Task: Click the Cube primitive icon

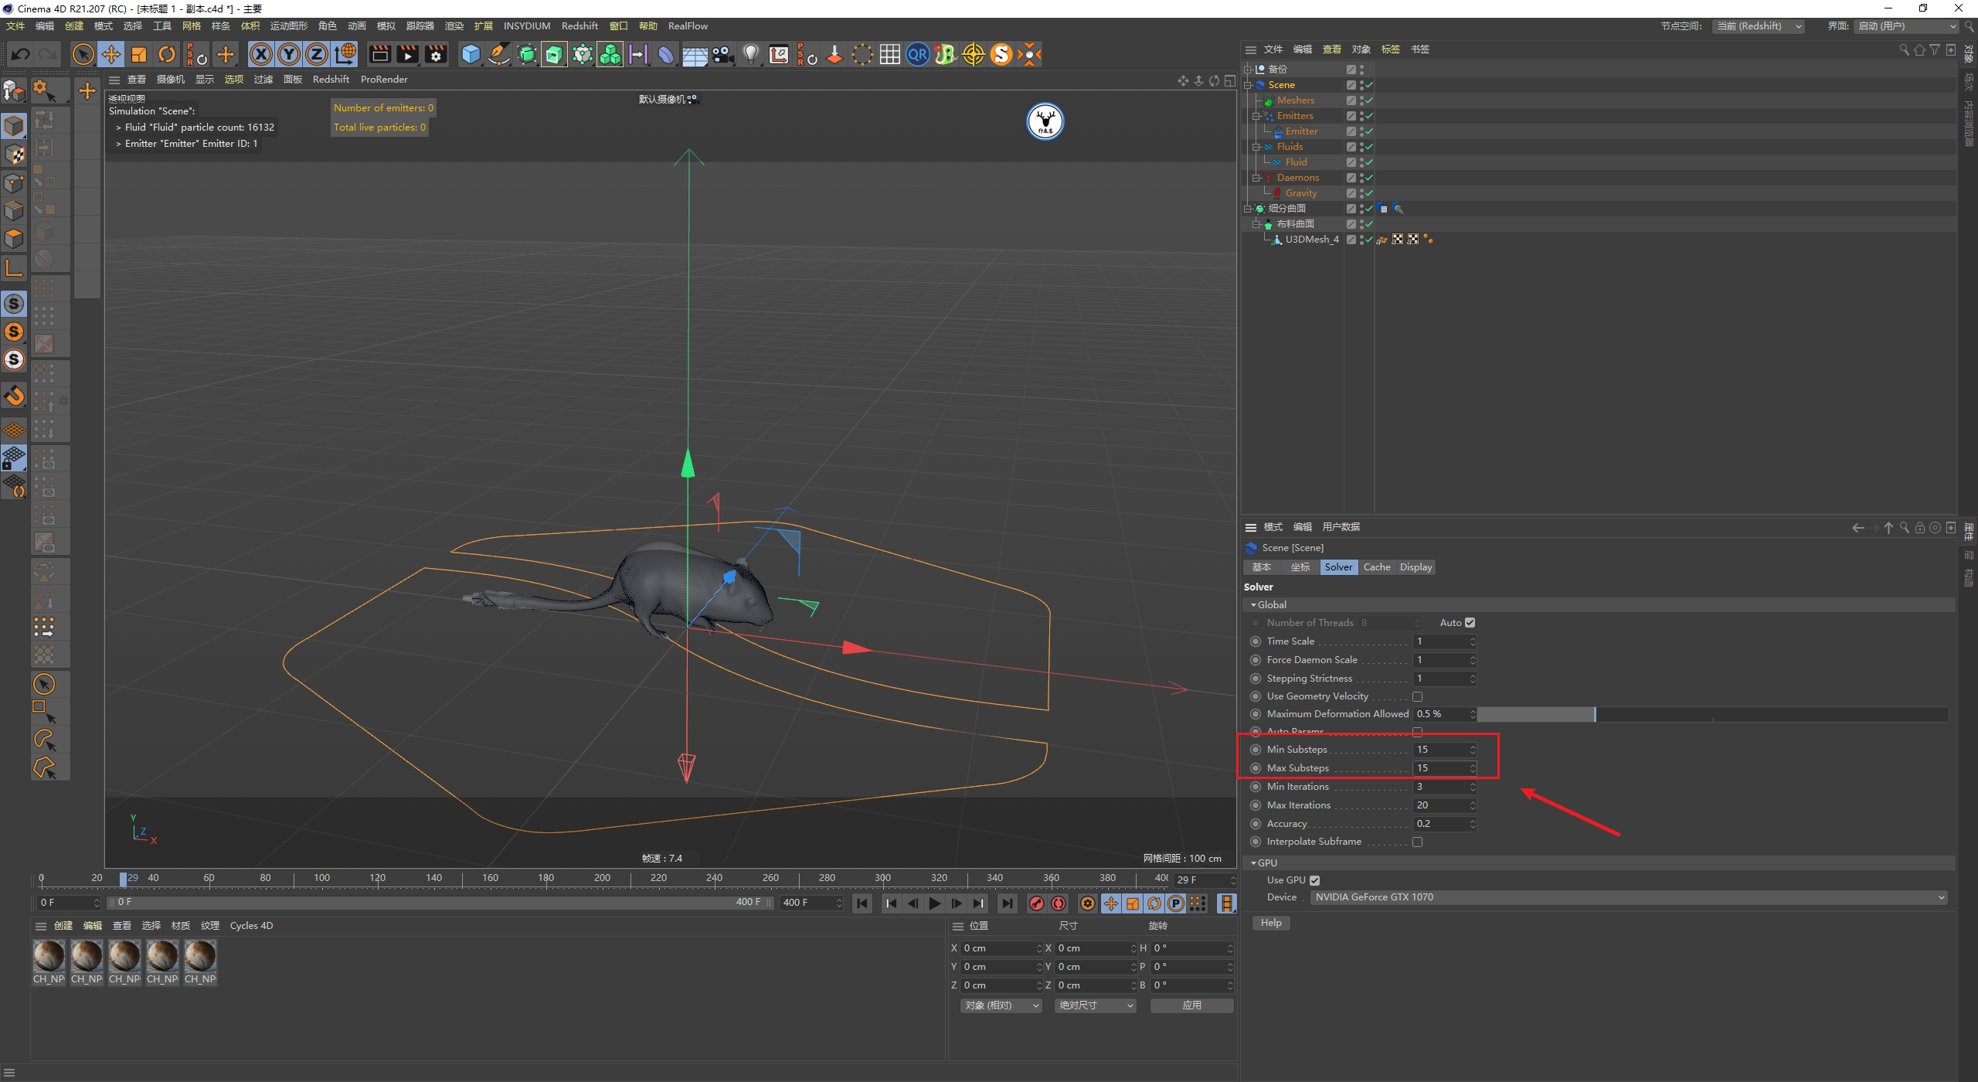Action: [x=471, y=54]
